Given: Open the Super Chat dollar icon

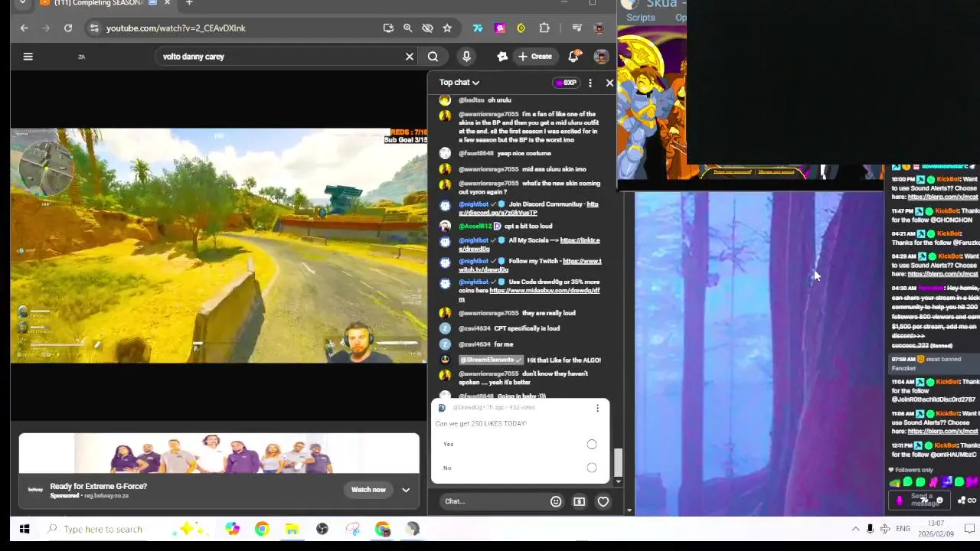Looking at the screenshot, I should (x=579, y=501).
